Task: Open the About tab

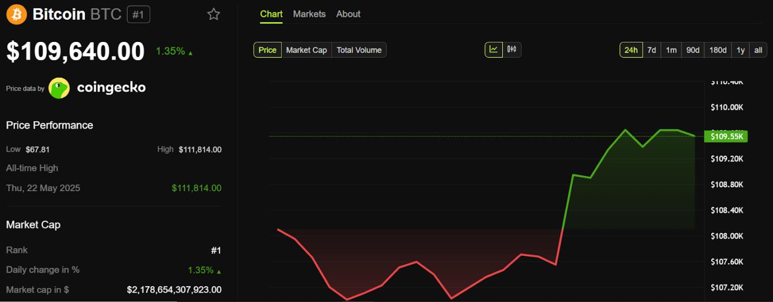Action: click(x=348, y=14)
